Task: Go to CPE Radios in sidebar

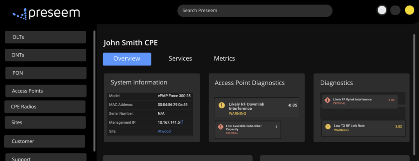Action: coord(45,107)
